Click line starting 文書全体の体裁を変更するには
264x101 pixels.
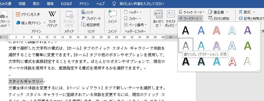tap(87, 88)
